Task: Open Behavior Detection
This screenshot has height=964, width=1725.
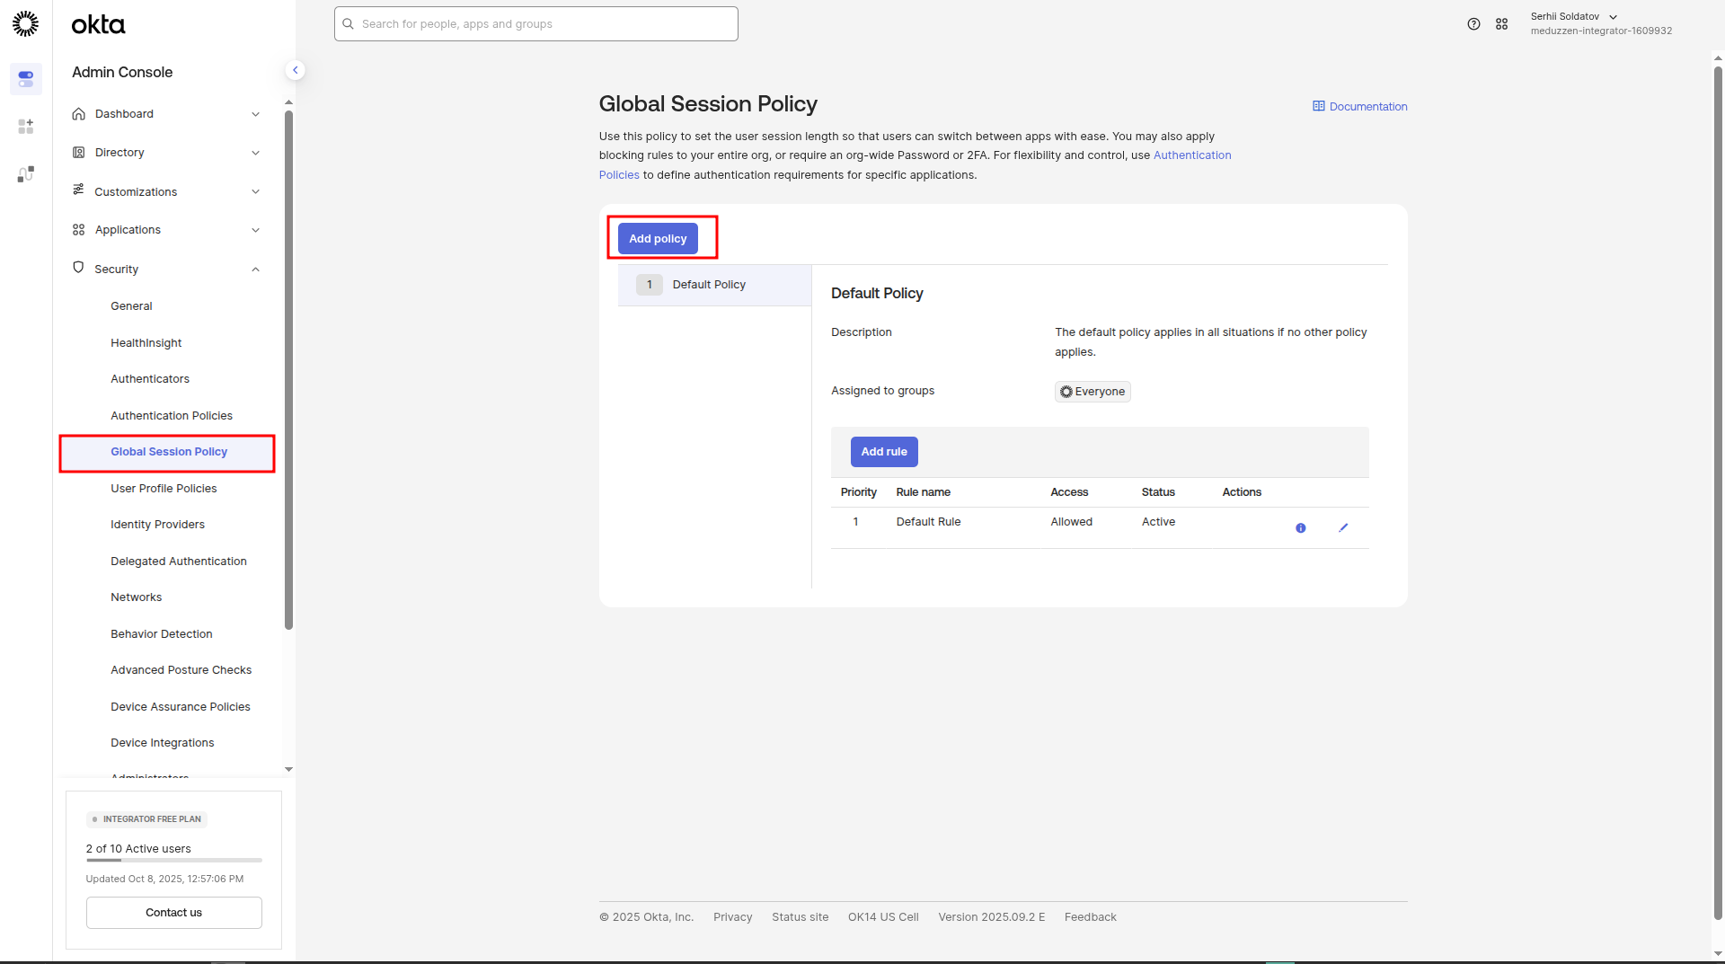Action: pyautogui.click(x=162, y=634)
